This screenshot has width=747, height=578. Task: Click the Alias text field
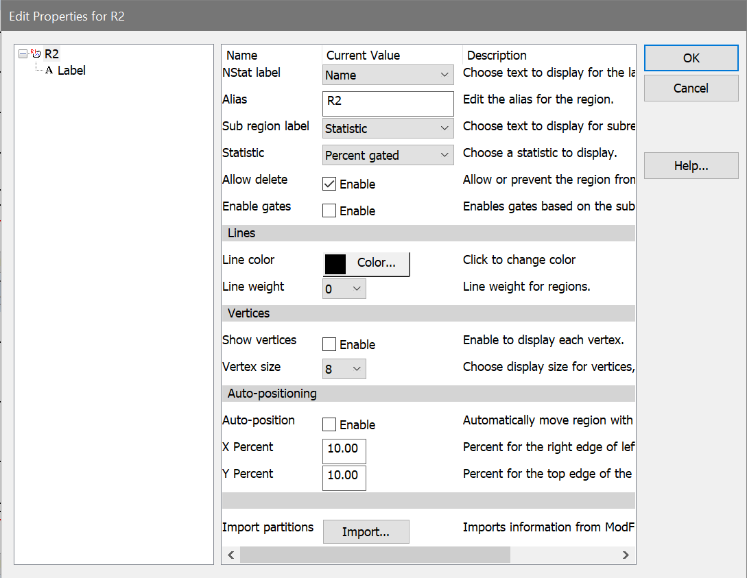tap(388, 102)
